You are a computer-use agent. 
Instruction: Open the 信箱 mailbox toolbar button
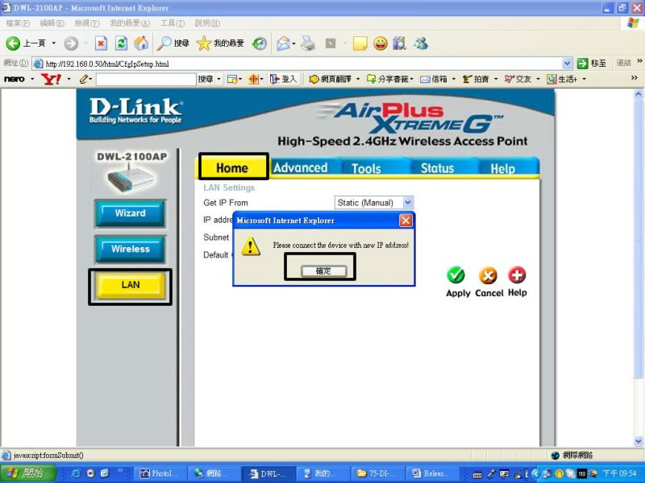(x=434, y=79)
